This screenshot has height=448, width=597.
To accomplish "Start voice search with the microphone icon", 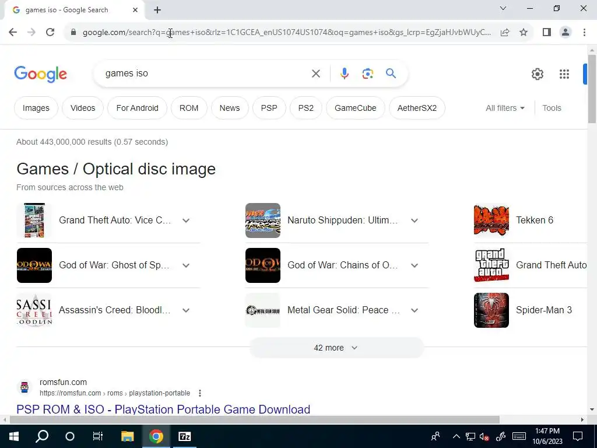I will [345, 73].
